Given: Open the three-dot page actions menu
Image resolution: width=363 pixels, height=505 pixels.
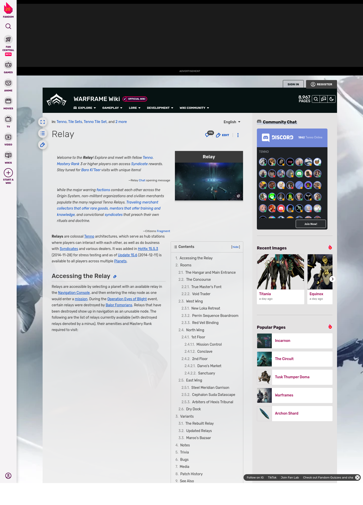Looking at the screenshot, I should (x=238, y=135).
